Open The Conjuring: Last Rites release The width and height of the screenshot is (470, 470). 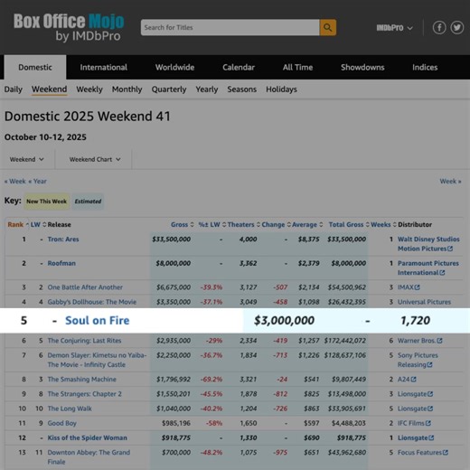pyautogui.click(x=84, y=341)
